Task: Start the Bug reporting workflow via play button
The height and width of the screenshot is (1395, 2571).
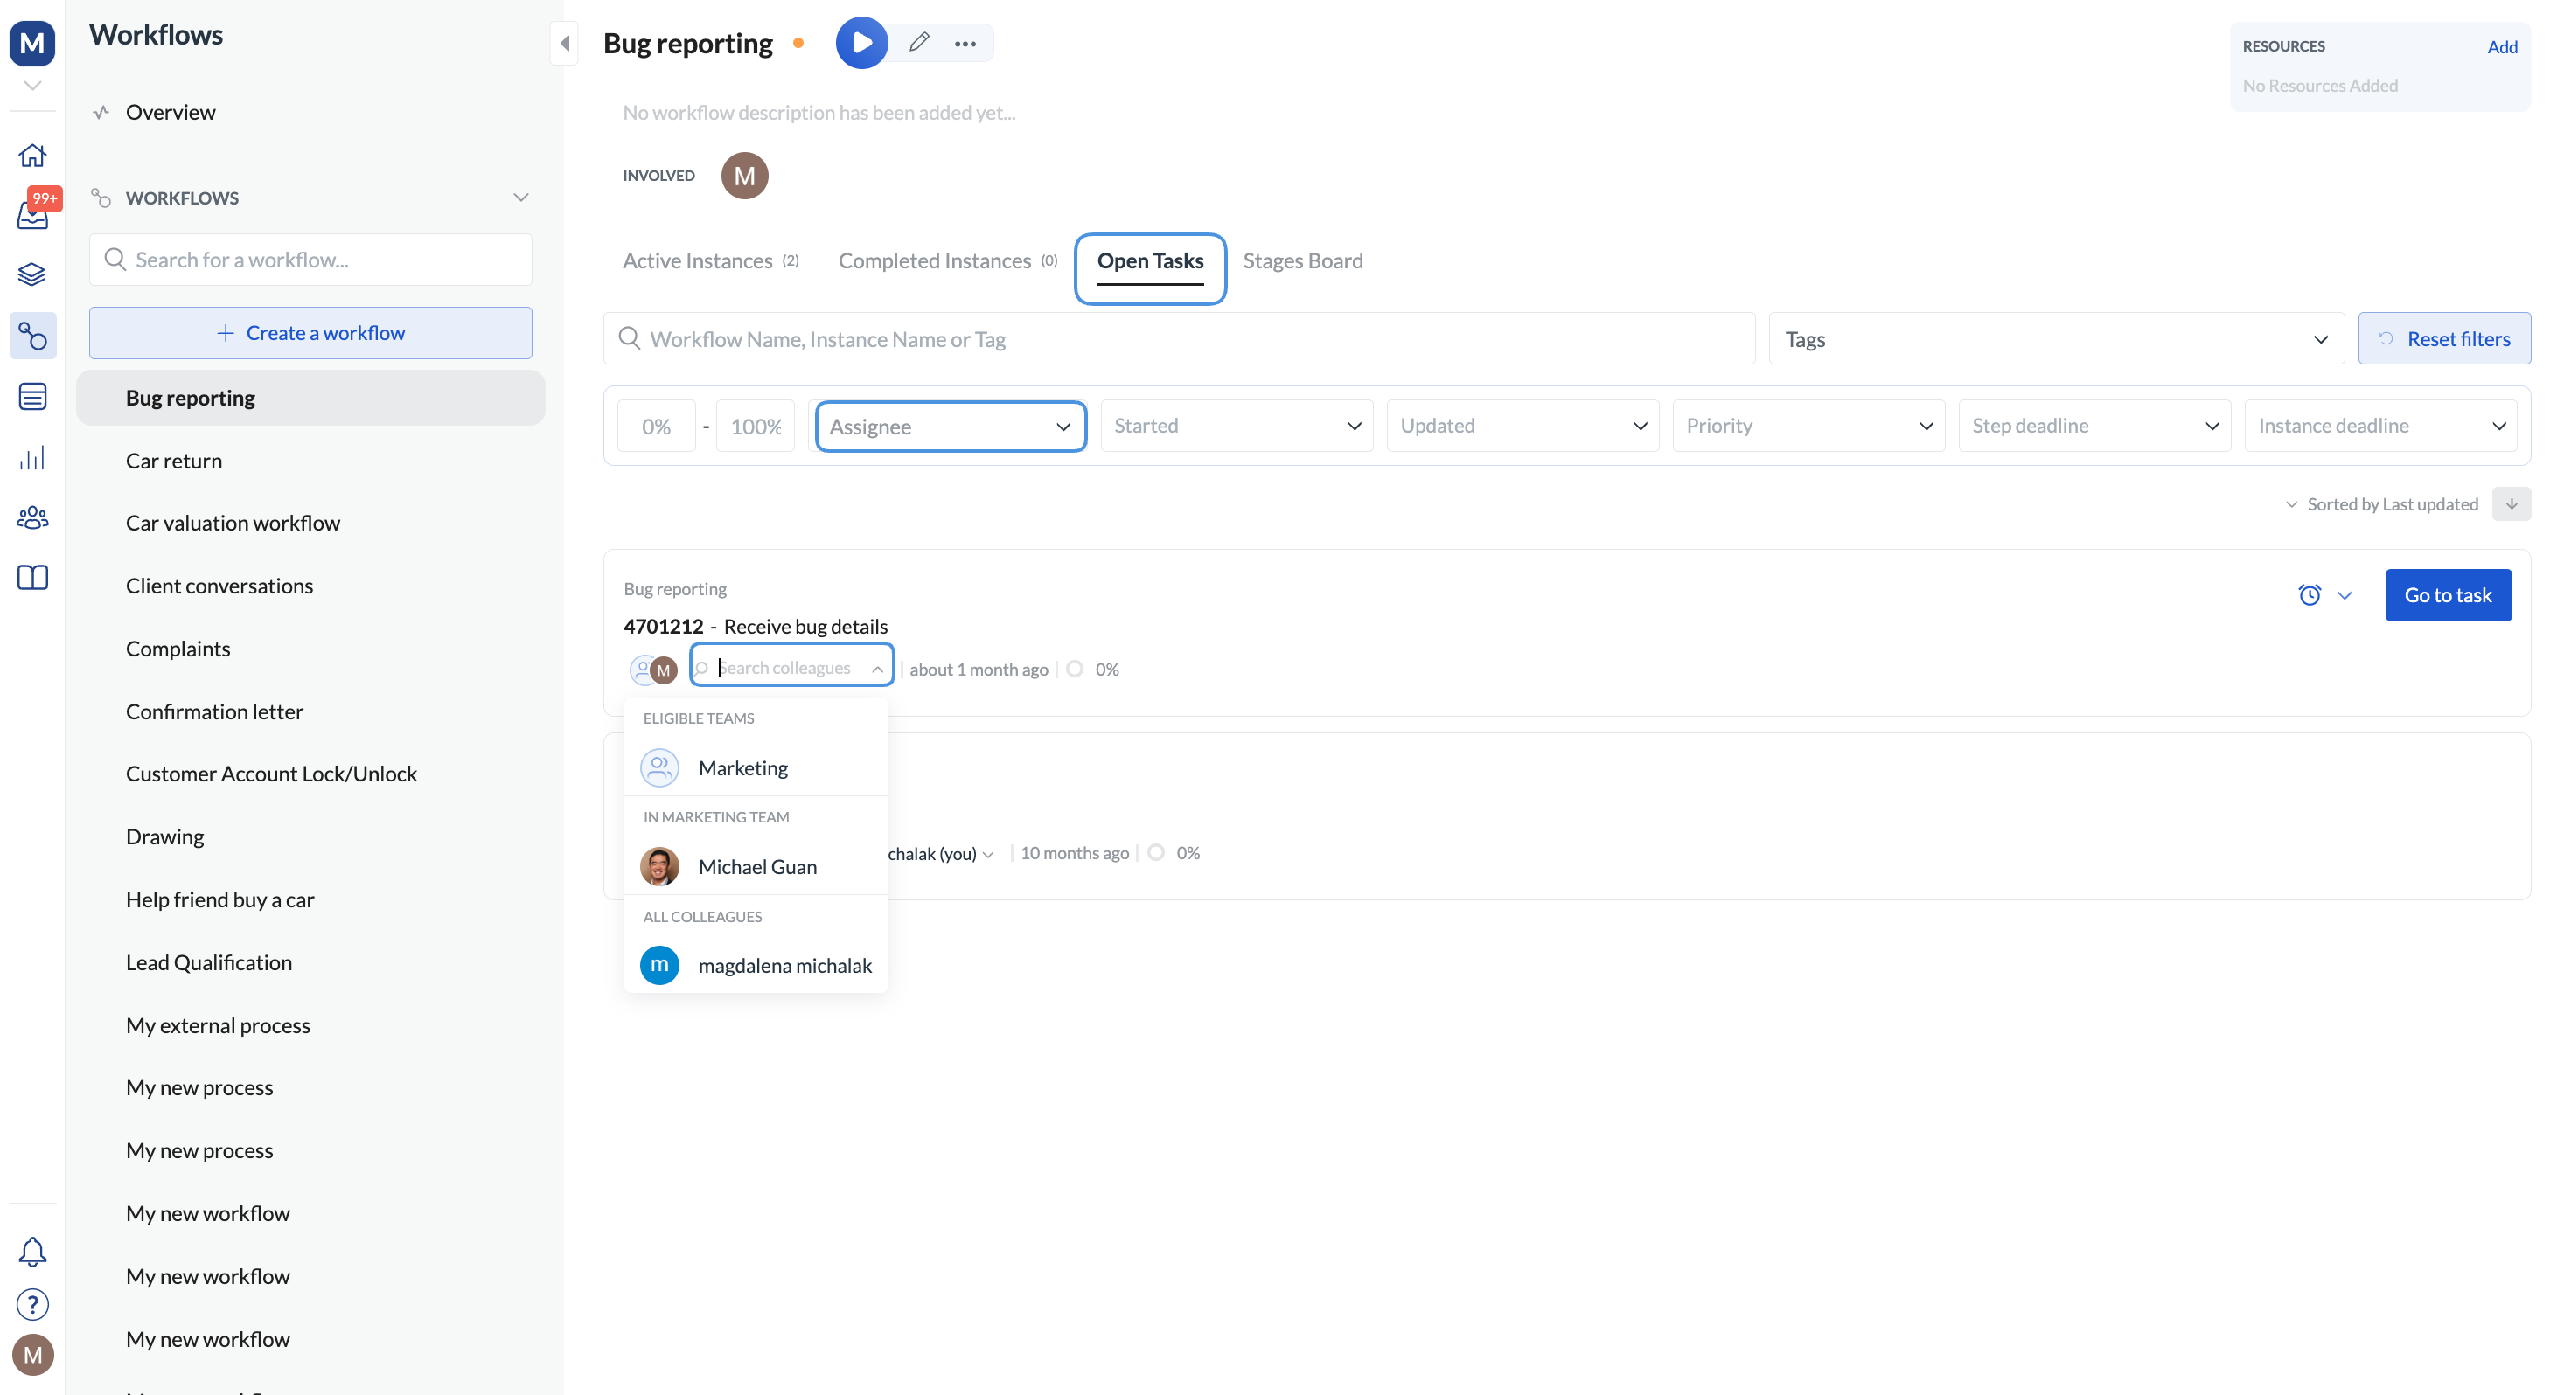Action: click(x=861, y=43)
